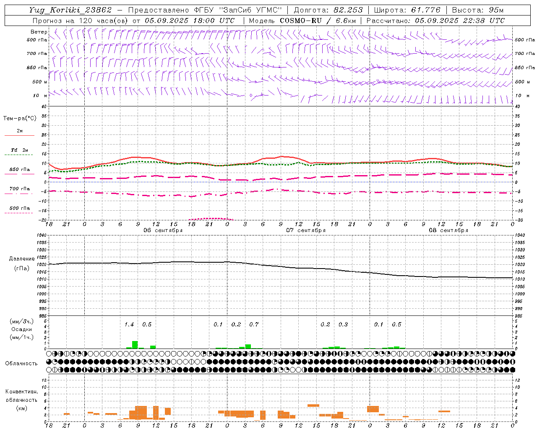This screenshot has width=537, height=429.
Task: Select the forecast start time "18:00 UTC"
Action: 214,21
